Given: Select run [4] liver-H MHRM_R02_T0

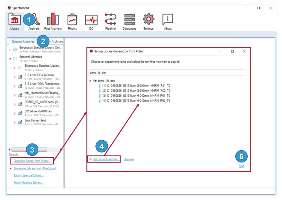Looking at the screenshot, I should 136,101.
